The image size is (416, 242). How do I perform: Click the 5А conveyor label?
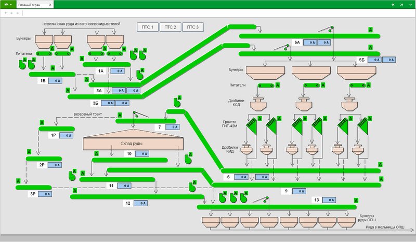tap(297, 42)
